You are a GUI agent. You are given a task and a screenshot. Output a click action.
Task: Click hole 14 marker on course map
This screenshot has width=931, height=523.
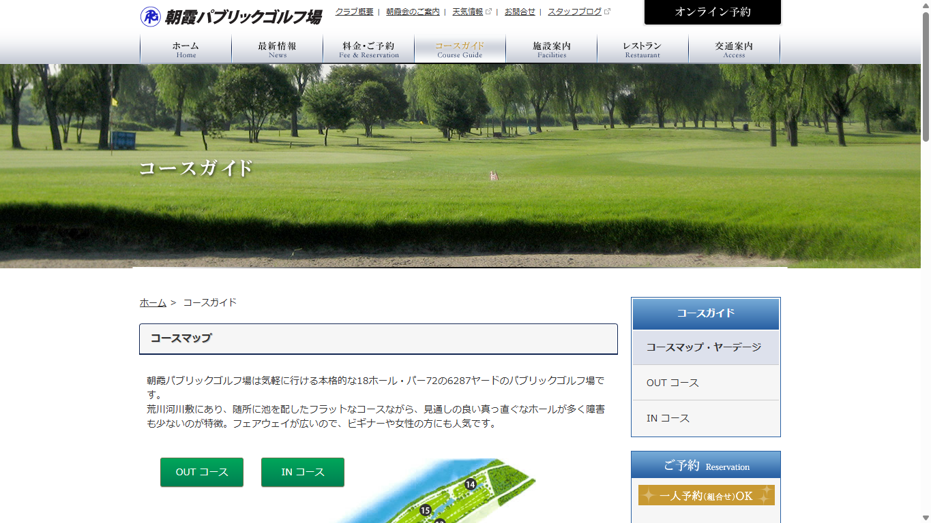(x=470, y=484)
